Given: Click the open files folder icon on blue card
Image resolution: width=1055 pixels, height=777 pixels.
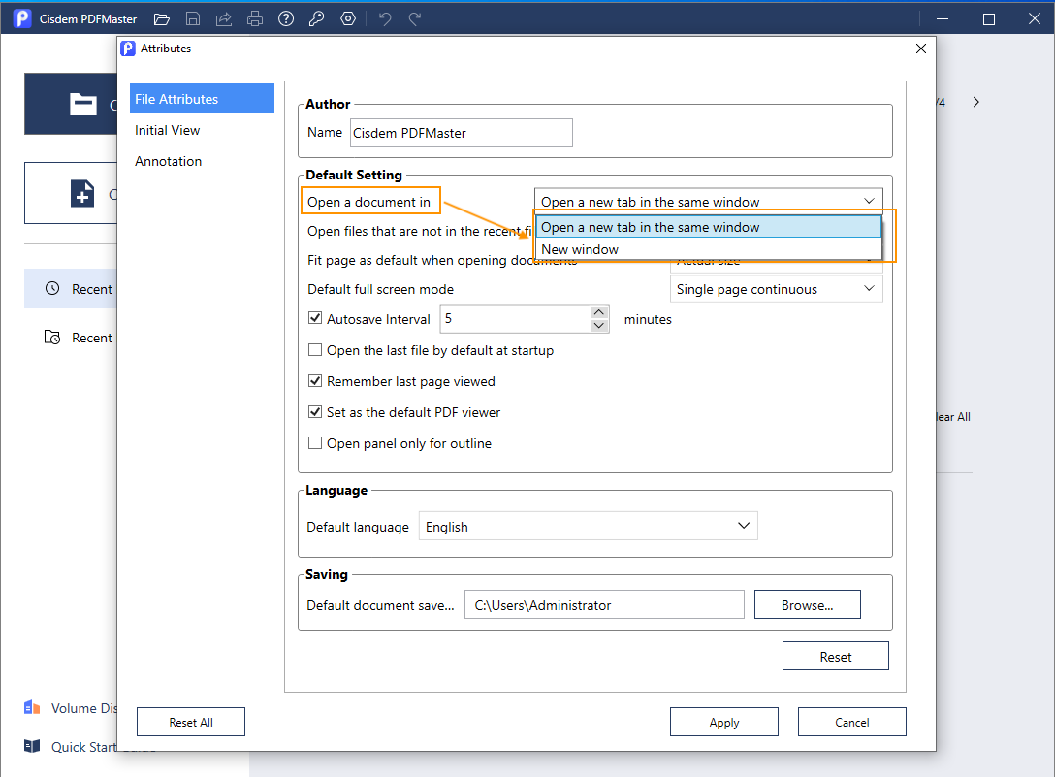Looking at the screenshot, I should (x=83, y=104).
